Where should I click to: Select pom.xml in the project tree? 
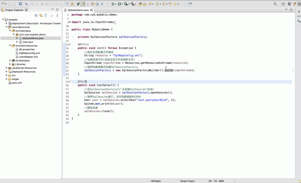17,83
